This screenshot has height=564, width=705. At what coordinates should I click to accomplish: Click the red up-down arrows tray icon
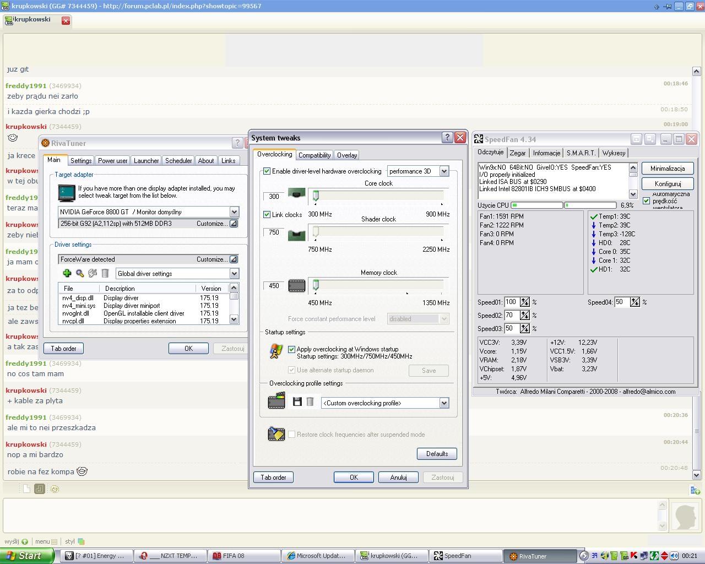[664, 556]
